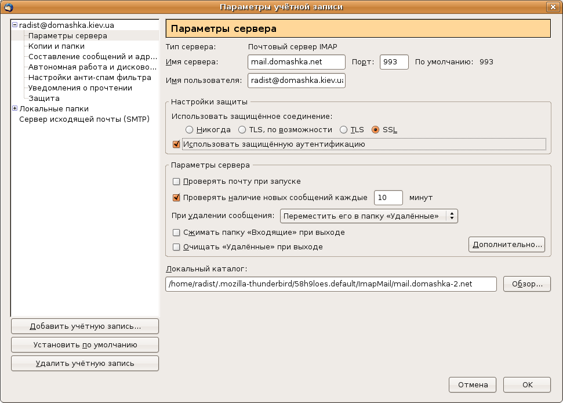Image resolution: width=563 pixels, height=403 pixels.
Task: Enable Проверять почту при запуске
Action: [x=177, y=181]
